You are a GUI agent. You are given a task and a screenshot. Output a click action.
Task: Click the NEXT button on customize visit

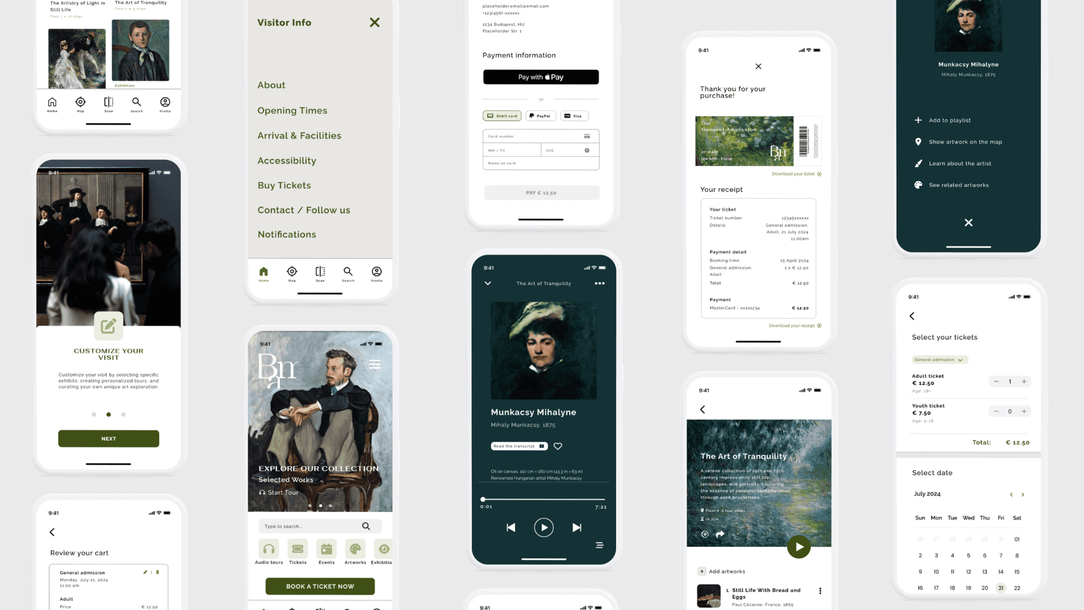click(108, 438)
